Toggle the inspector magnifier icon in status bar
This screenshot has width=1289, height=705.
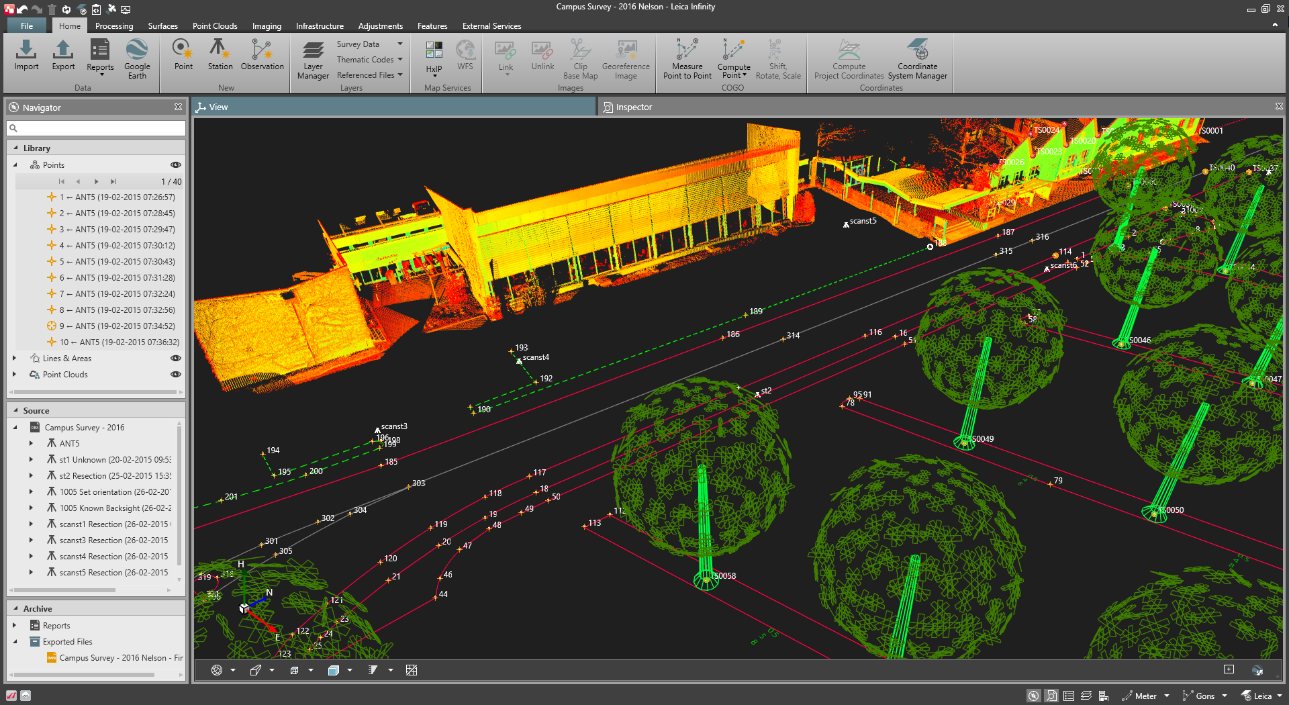(1051, 696)
